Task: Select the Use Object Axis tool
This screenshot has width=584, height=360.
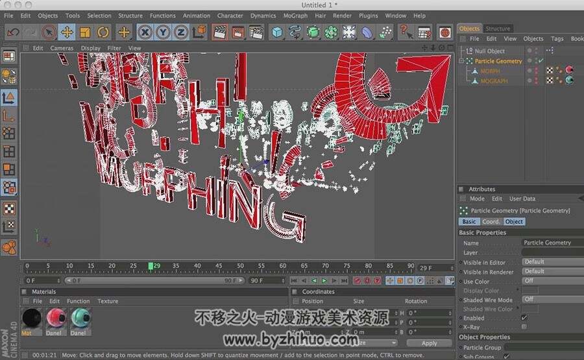Action: [9, 117]
